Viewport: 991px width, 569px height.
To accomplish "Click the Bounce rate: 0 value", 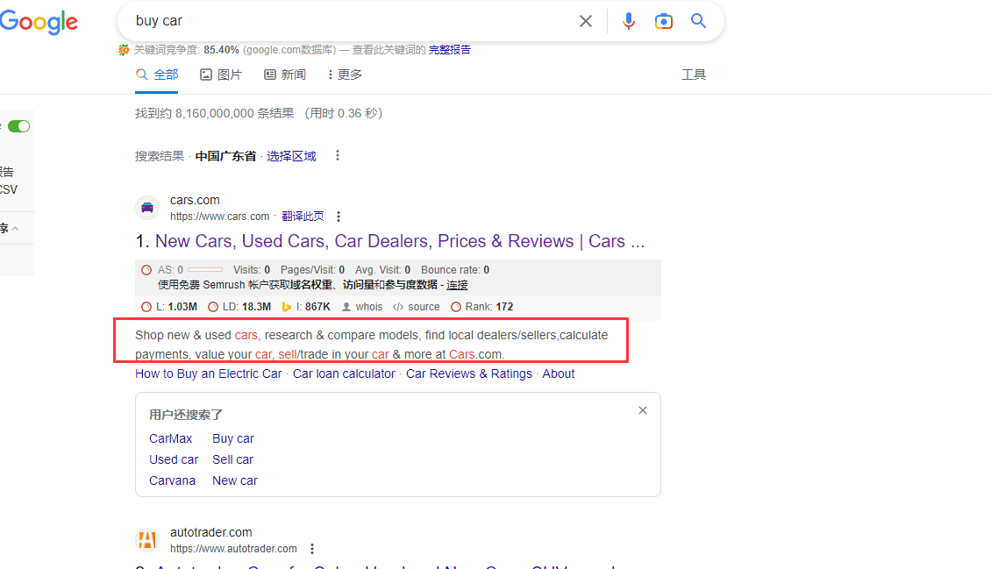I will [x=455, y=270].
